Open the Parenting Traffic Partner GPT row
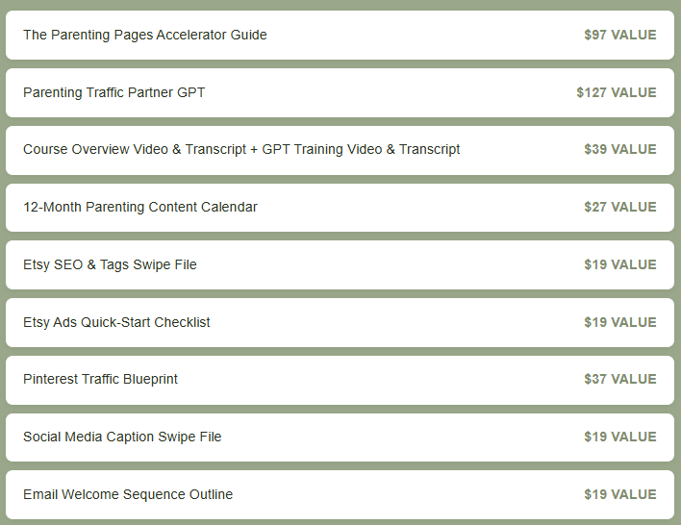The image size is (681, 525). click(x=340, y=92)
